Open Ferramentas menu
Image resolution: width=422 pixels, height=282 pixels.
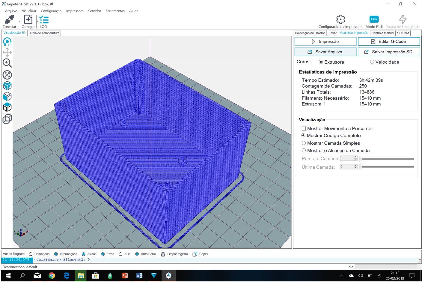tap(115, 11)
